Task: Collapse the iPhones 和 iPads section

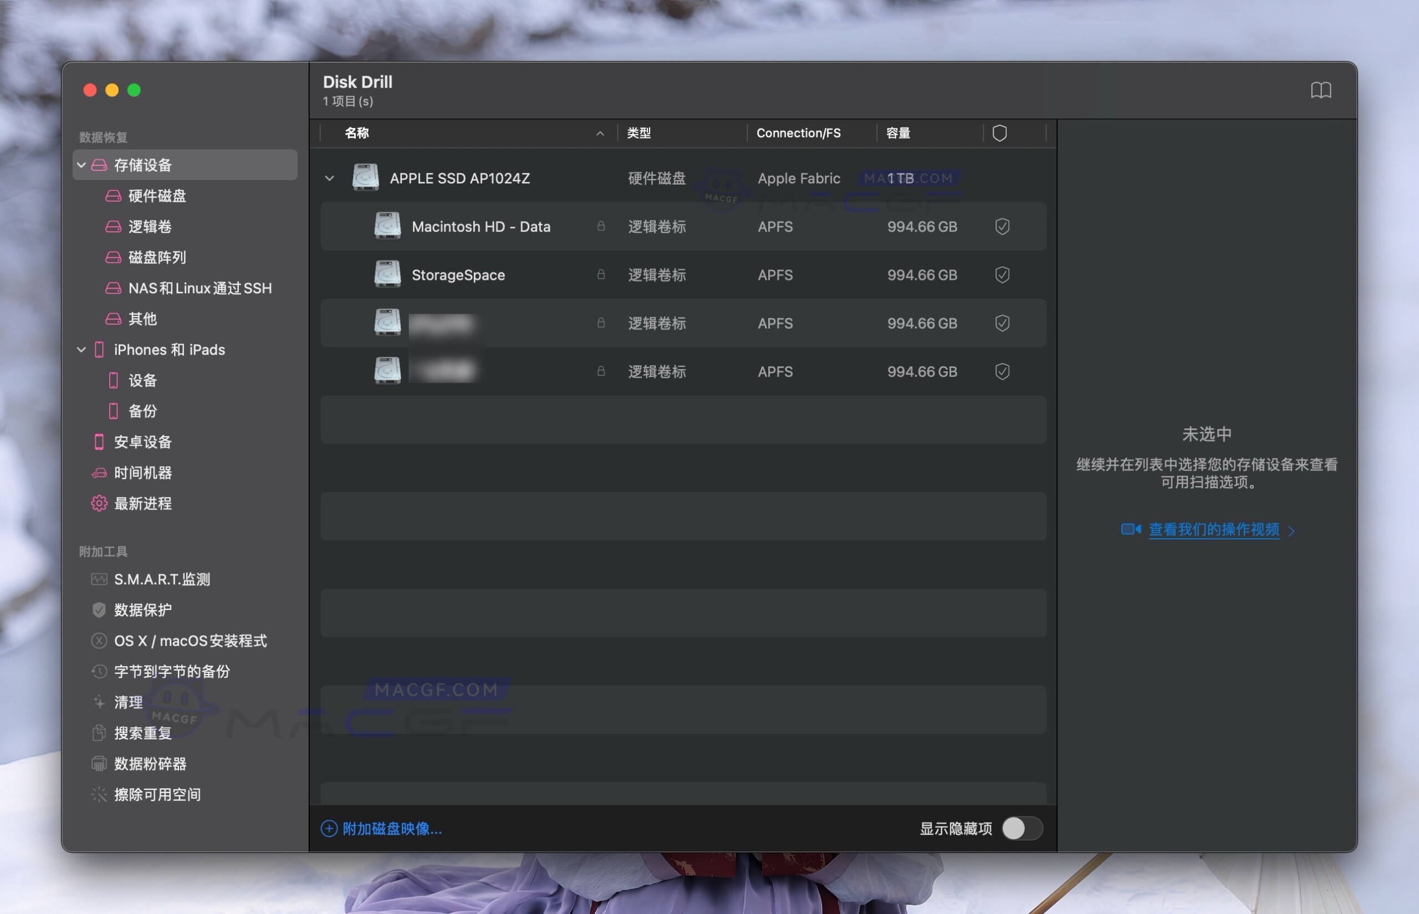Action: click(x=81, y=350)
